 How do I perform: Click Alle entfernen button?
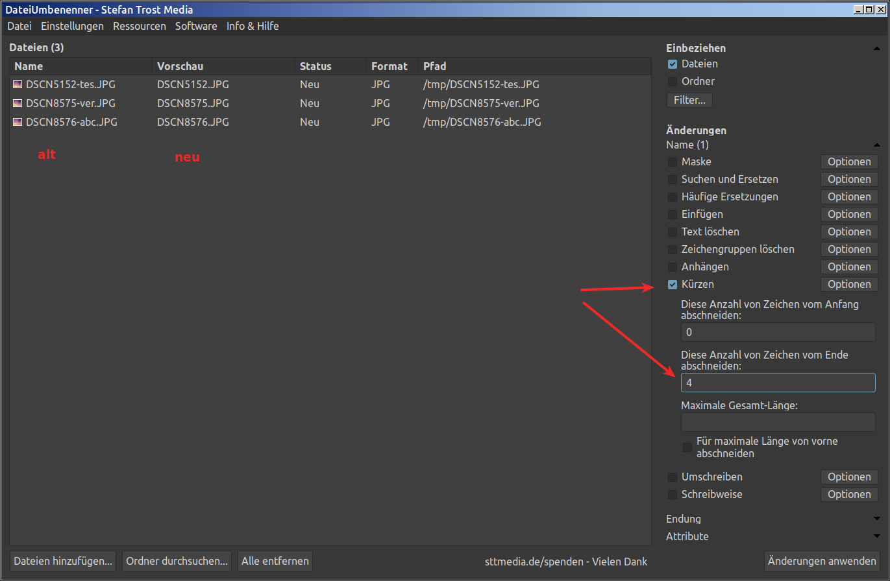(x=275, y=562)
